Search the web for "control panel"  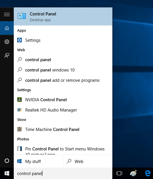coord(63,60)
